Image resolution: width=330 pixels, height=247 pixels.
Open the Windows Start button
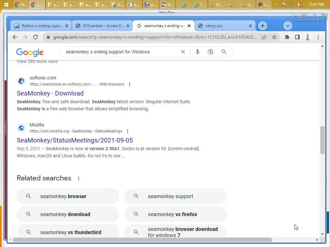[x=6, y=5]
